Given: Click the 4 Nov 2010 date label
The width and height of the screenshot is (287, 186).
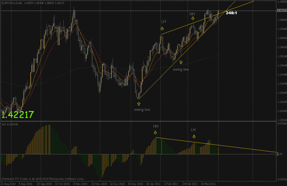Looking at the screenshot, I should click(x=80, y=184).
